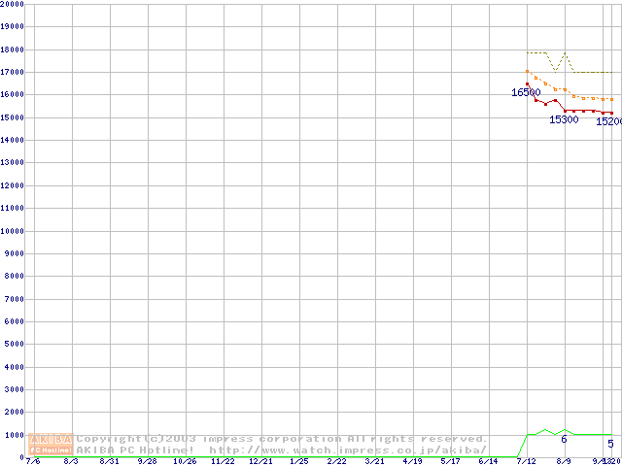Click the 8/9 date on the x-axis

point(564,462)
